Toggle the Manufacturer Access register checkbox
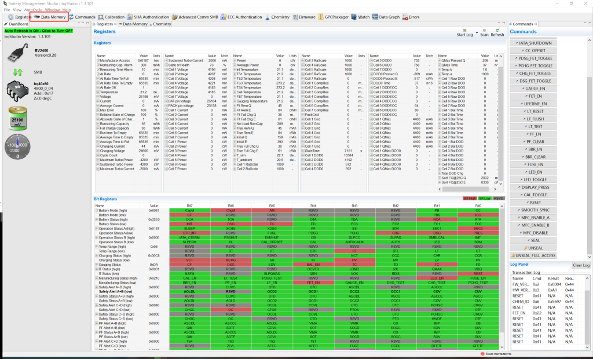 point(97,60)
